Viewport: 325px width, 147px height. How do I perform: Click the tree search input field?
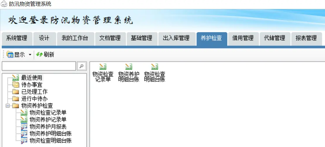coord(39,66)
